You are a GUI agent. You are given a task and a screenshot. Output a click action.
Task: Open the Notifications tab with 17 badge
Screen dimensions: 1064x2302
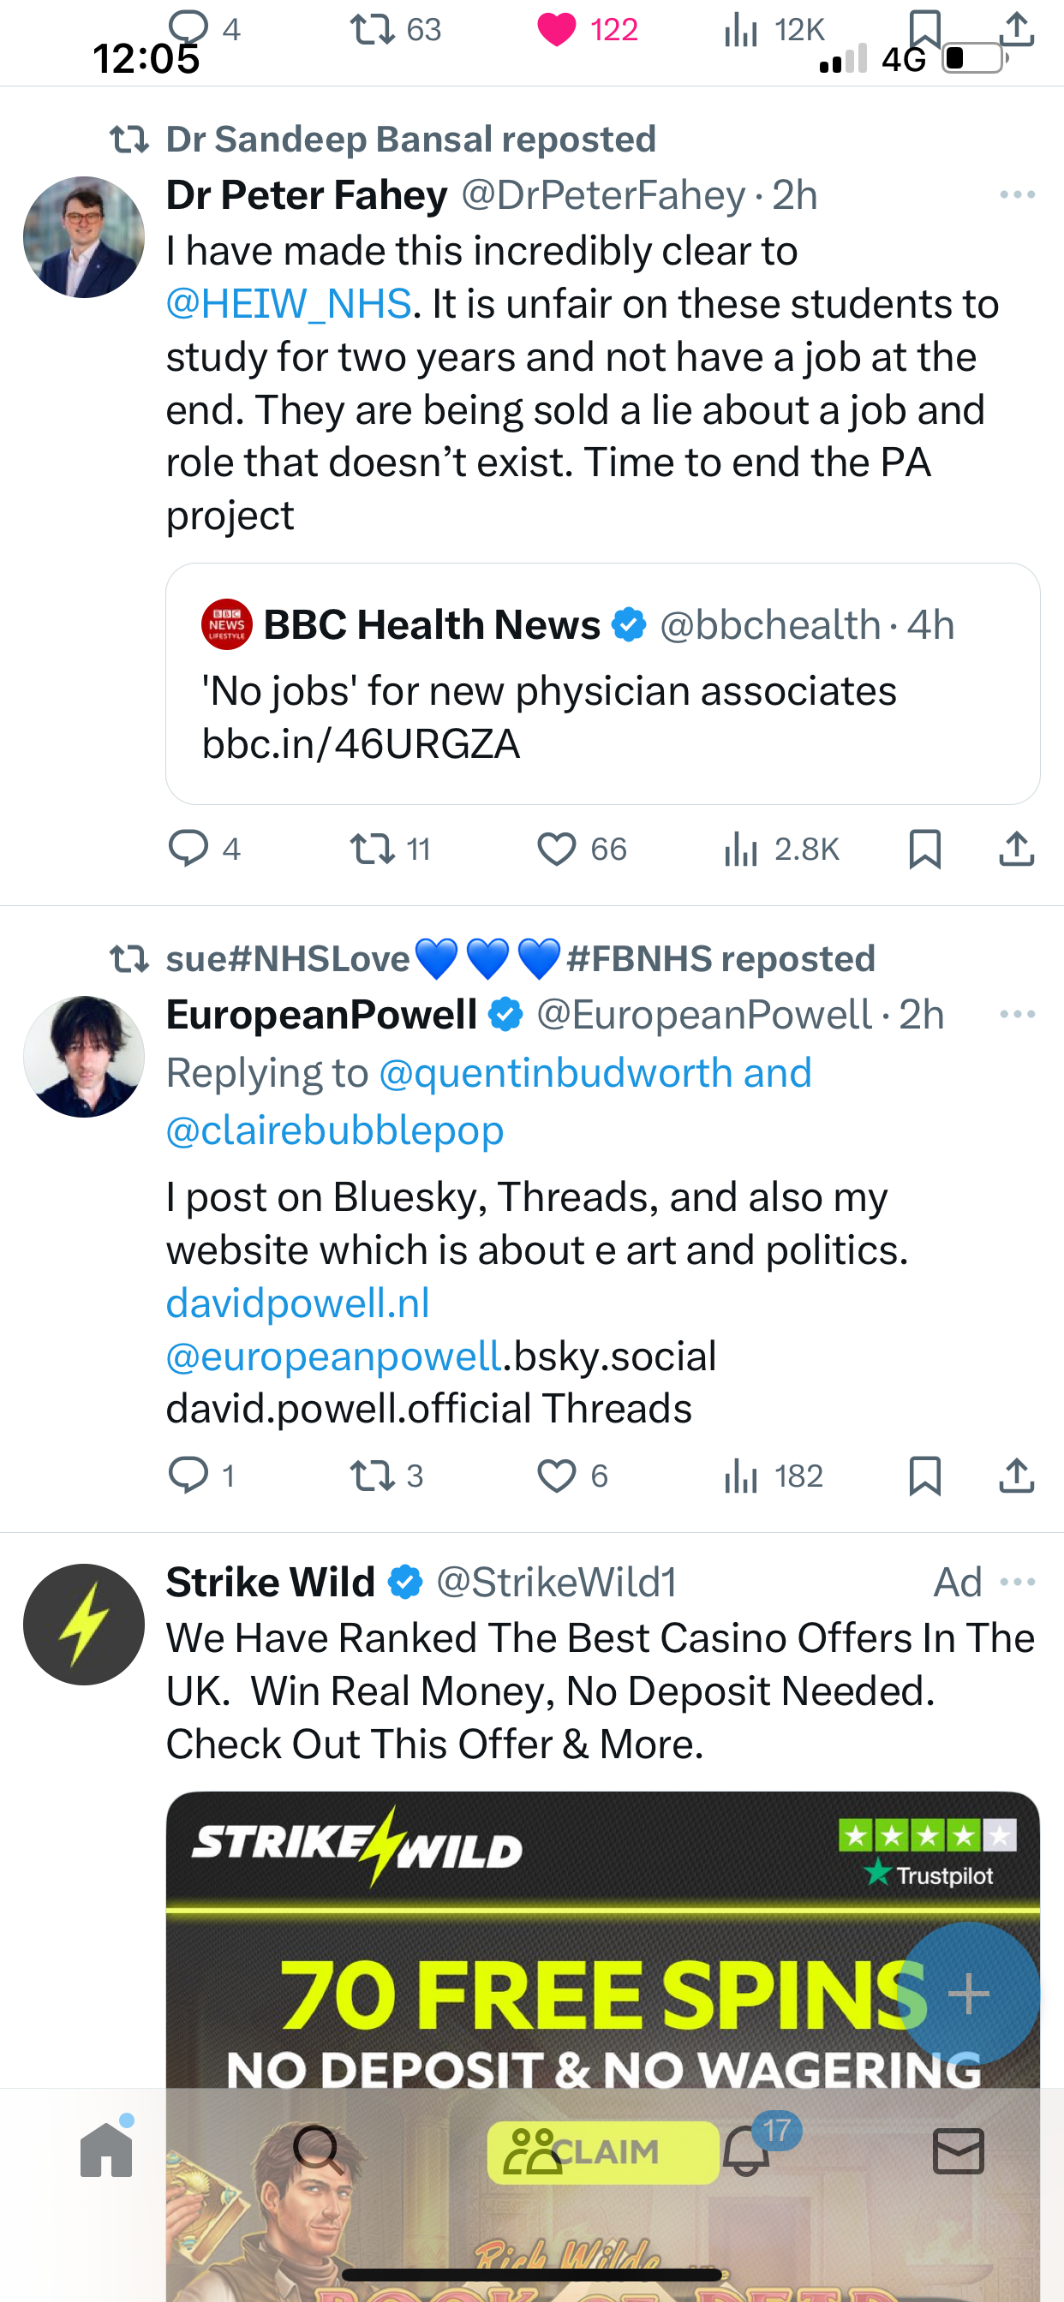coord(746,2150)
